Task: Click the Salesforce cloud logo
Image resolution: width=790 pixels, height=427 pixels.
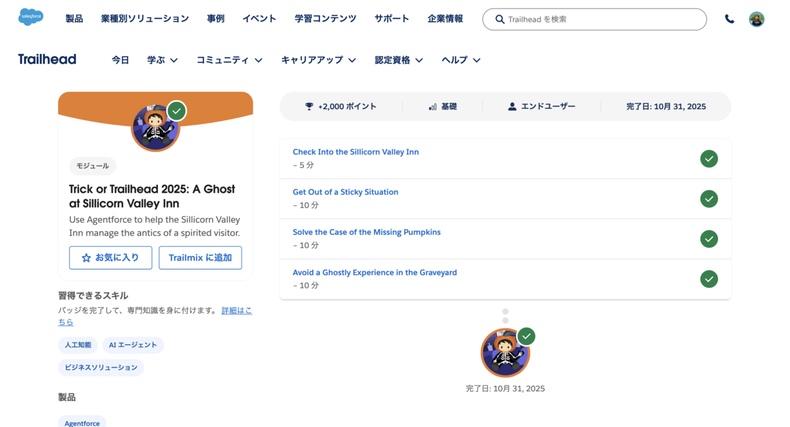Action: [31, 17]
